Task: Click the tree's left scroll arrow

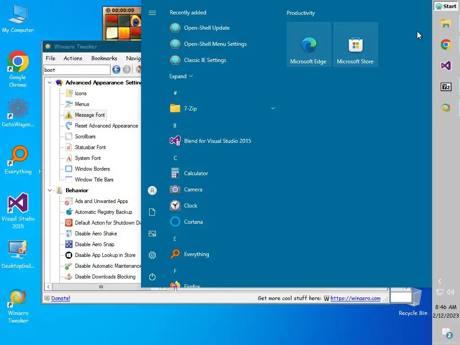Action: [49, 287]
